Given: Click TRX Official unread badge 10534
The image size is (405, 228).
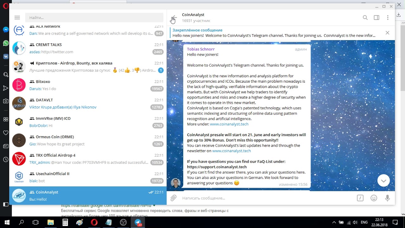Looking at the screenshot, I should (157, 162).
